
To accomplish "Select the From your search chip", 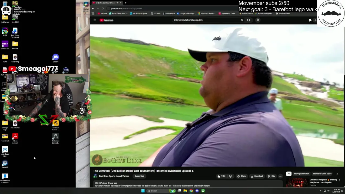I will 301,174.
